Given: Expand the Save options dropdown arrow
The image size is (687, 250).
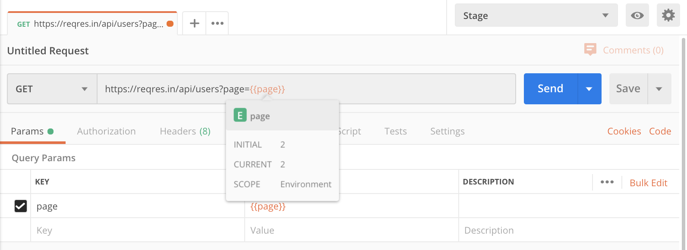Looking at the screenshot, I should coord(659,89).
